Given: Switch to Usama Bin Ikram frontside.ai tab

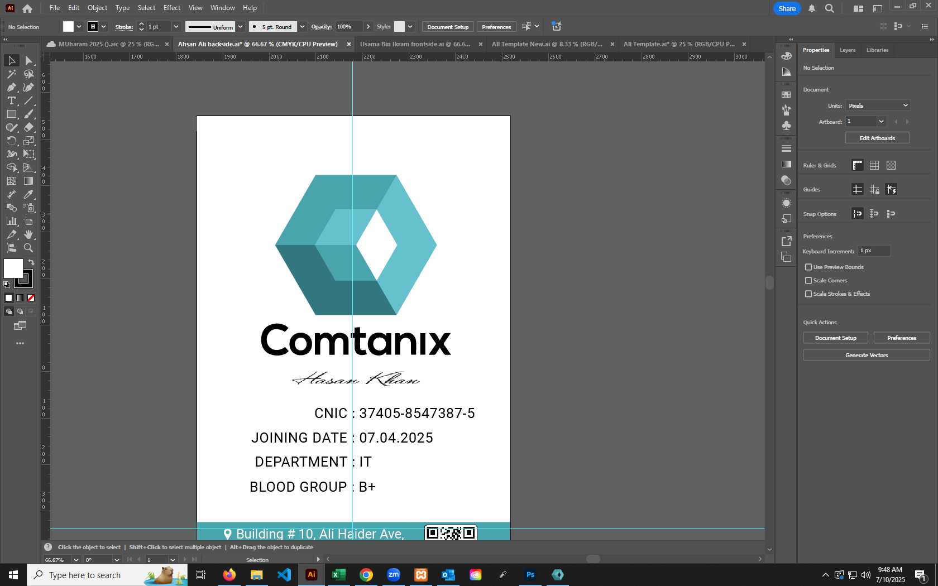Looking at the screenshot, I should click(x=415, y=44).
